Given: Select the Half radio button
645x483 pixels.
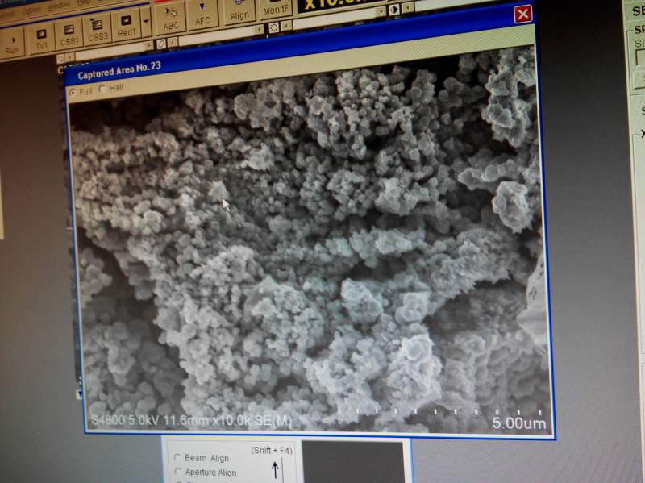Looking at the screenshot, I should 102,88.
